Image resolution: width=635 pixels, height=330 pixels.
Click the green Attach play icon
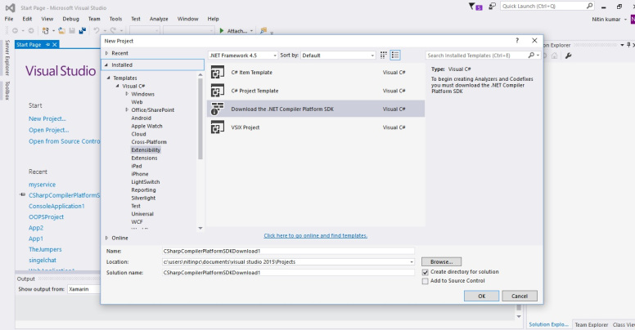(222, 31)
